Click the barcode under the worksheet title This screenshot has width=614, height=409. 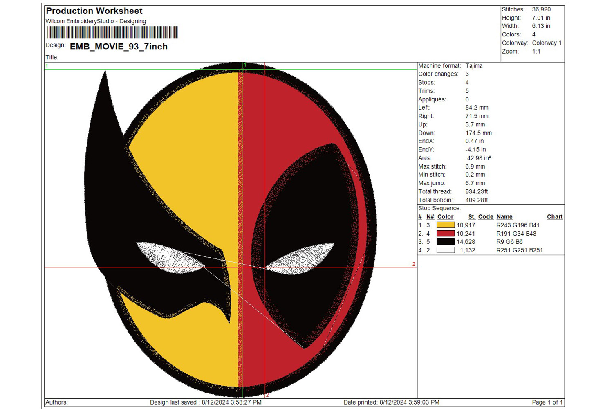point(112,33)
